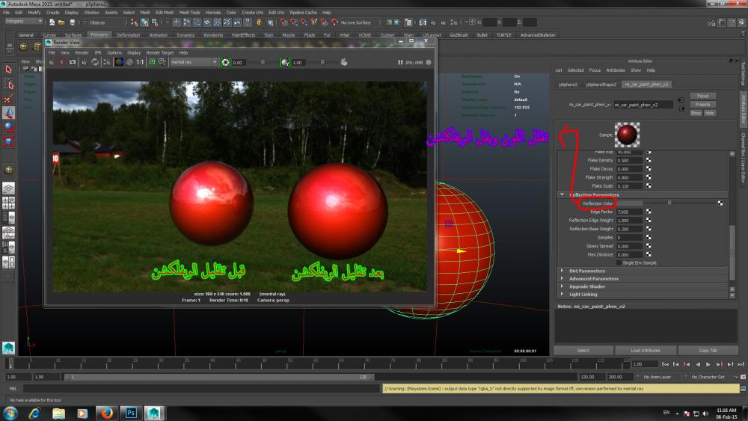Click the Lasso select tool

(x=9, y=84)
